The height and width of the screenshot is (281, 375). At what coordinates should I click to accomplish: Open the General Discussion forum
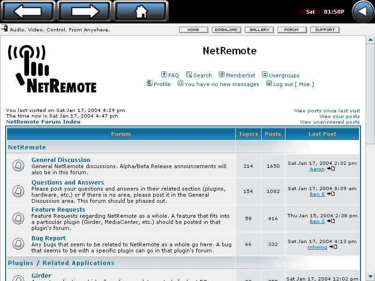coord(61,160)
